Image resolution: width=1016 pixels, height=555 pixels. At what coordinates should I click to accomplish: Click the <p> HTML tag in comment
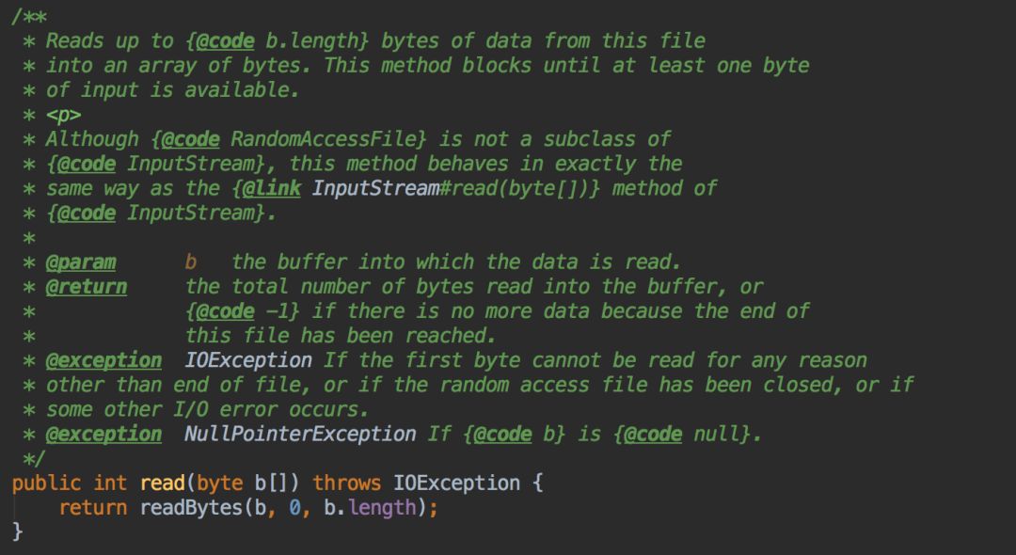[x=64, y=116]
